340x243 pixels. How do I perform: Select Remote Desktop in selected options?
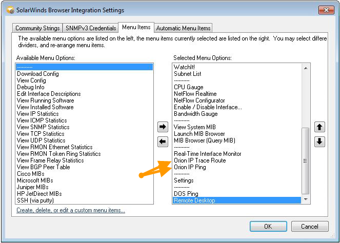237,200
